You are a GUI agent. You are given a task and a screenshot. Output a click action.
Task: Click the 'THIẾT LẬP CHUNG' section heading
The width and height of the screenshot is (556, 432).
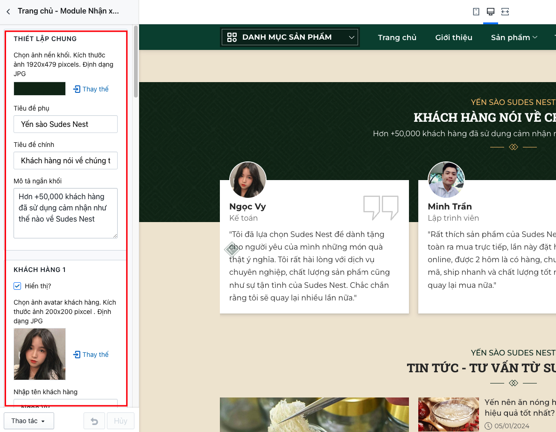pos(45,39)
